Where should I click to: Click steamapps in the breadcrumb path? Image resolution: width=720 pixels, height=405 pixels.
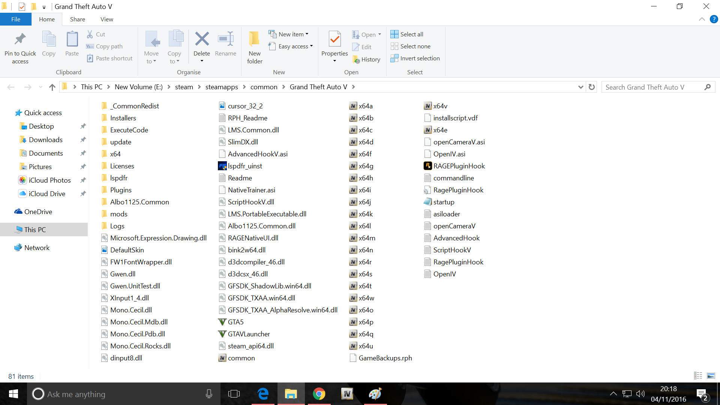[222, 87]
